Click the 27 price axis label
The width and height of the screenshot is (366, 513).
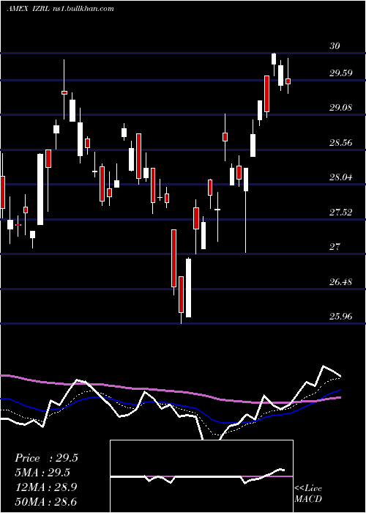(x=335, y=247)
